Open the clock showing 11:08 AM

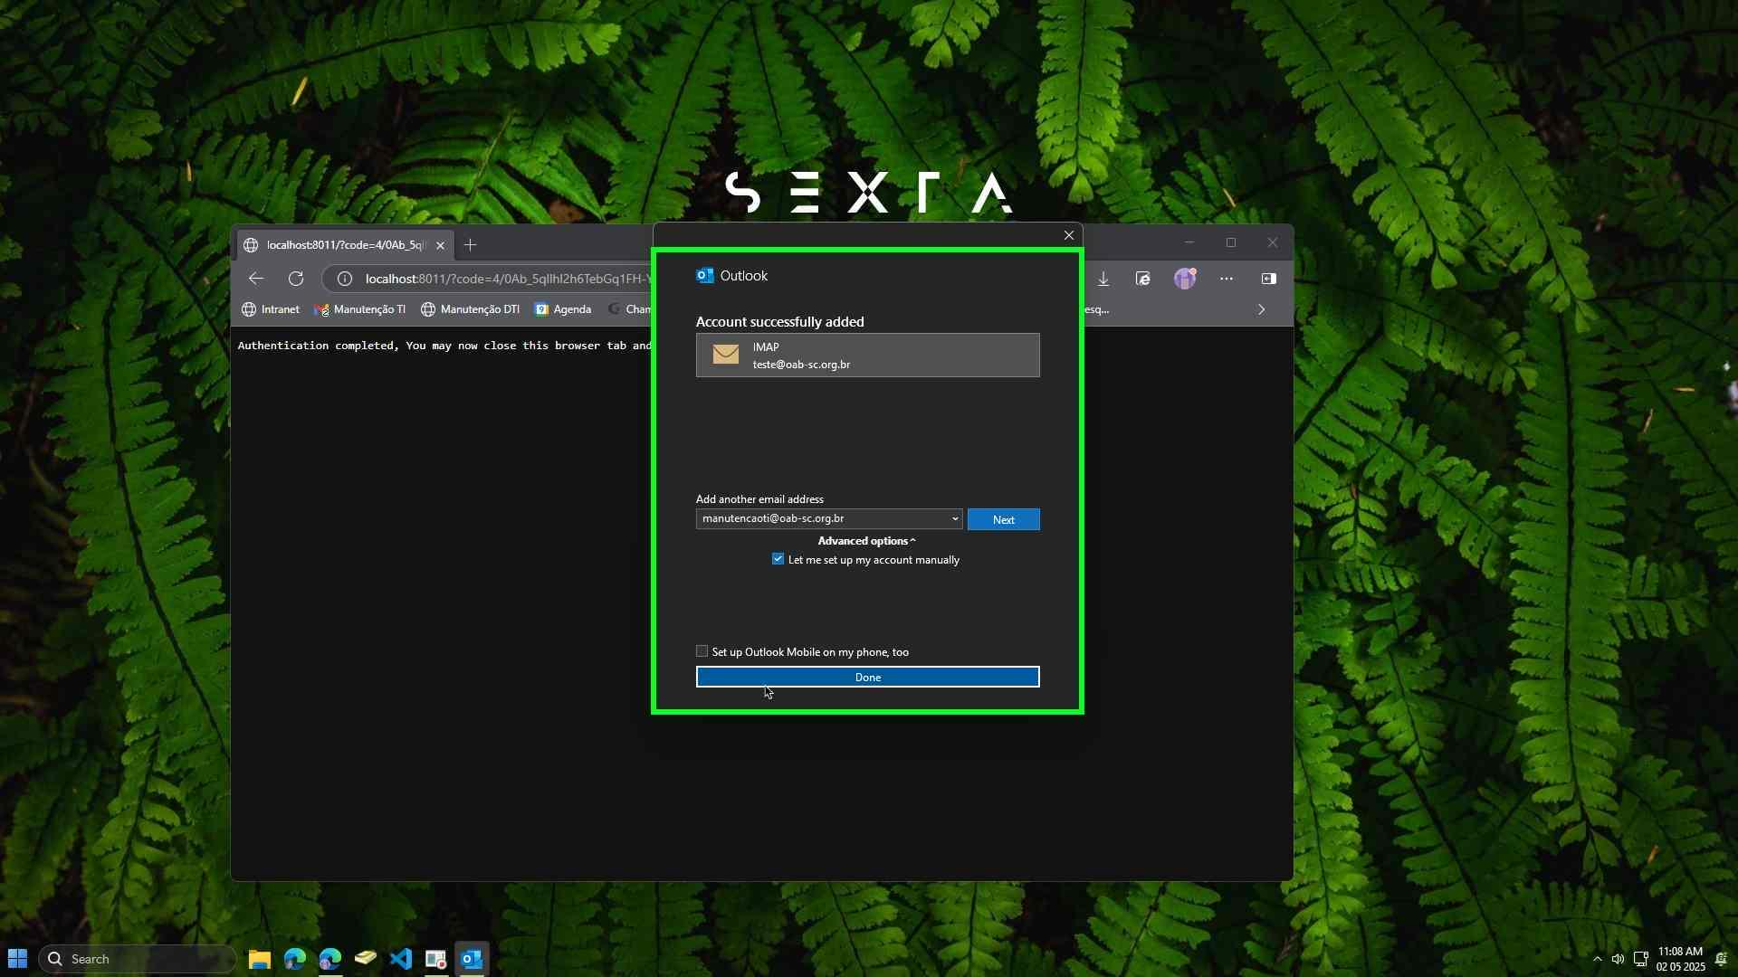coord(1681,959)
